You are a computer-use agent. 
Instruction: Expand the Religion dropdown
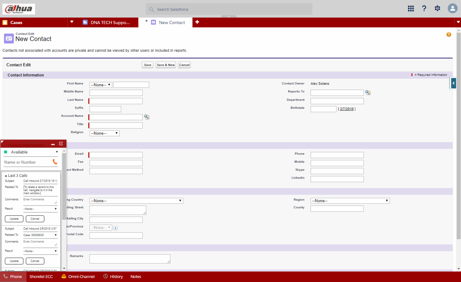[x=104, y=133]
